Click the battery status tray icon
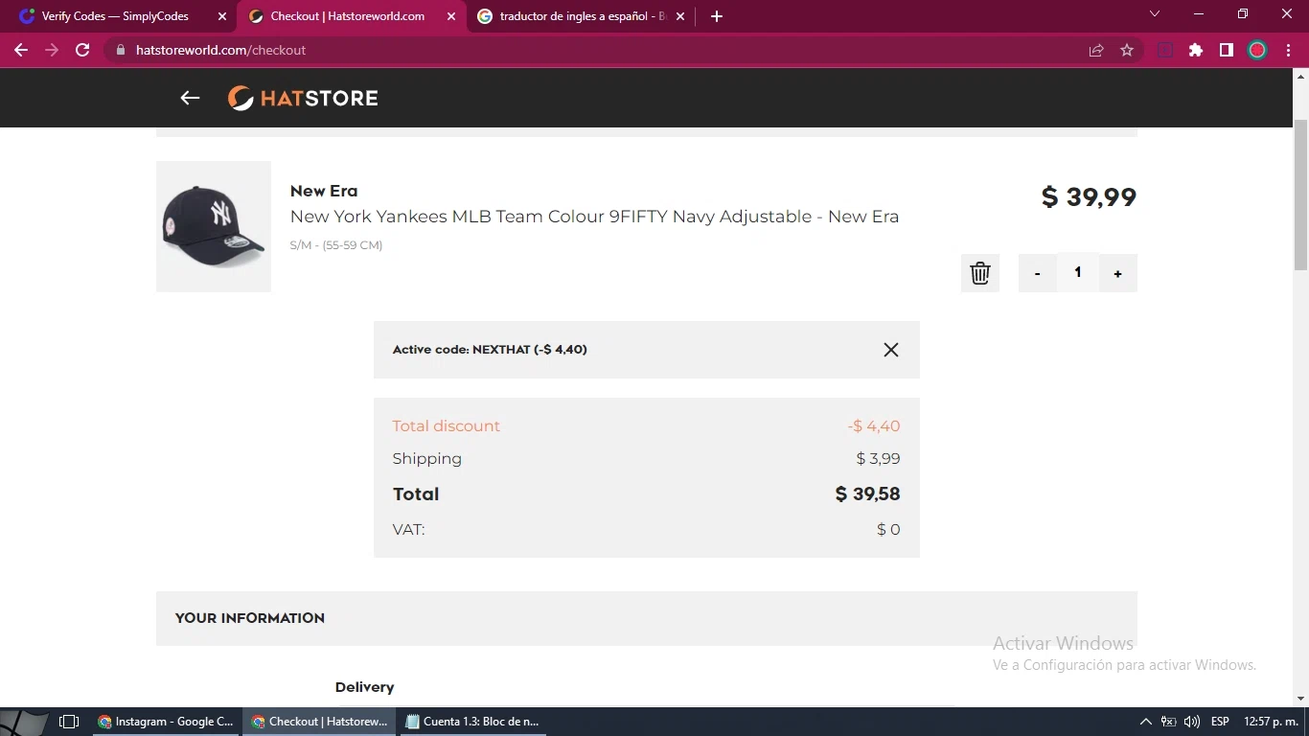1309x736 pixels. [x=1168, y=722]
